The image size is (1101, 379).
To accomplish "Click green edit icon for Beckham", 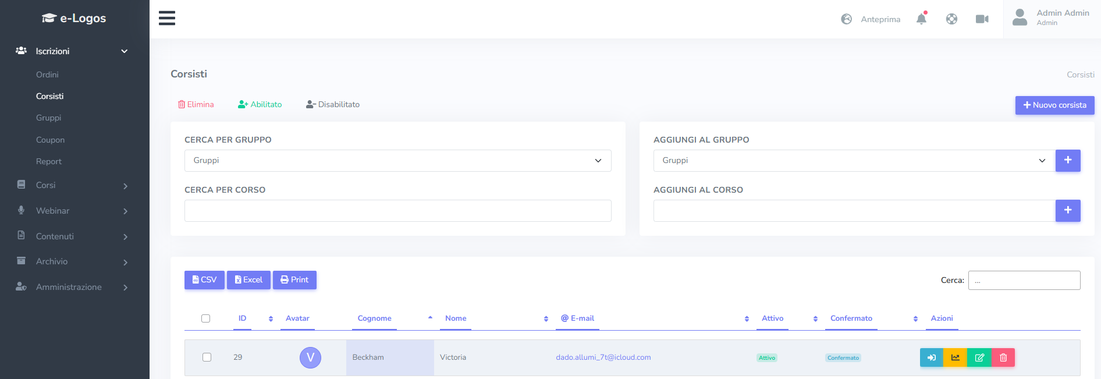I will tap(979, 357).
